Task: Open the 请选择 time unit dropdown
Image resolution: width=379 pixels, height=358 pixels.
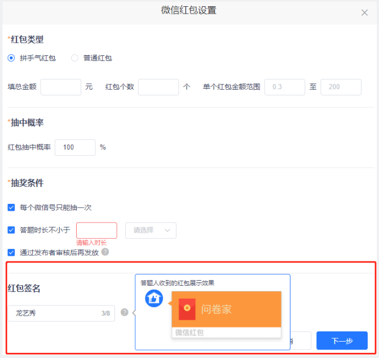Action: (x=151, y=230)
